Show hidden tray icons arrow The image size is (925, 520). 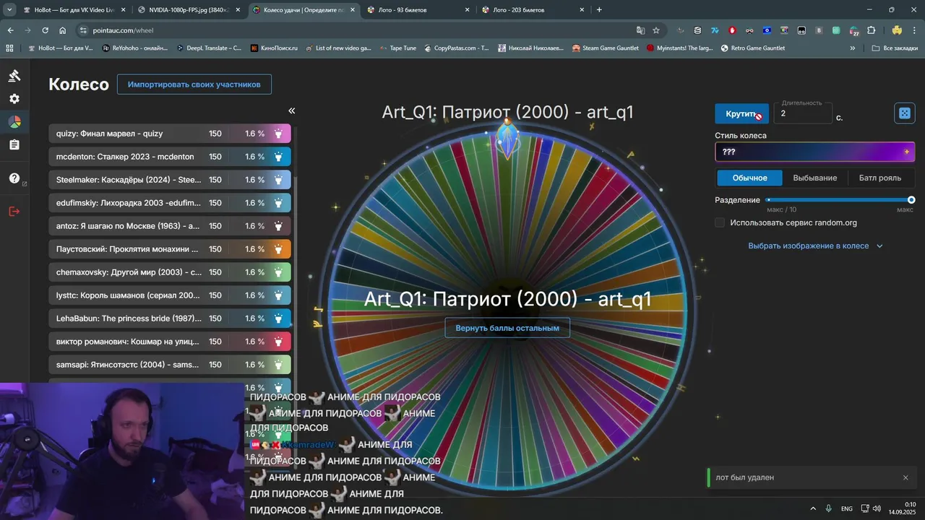click(813, 508)
